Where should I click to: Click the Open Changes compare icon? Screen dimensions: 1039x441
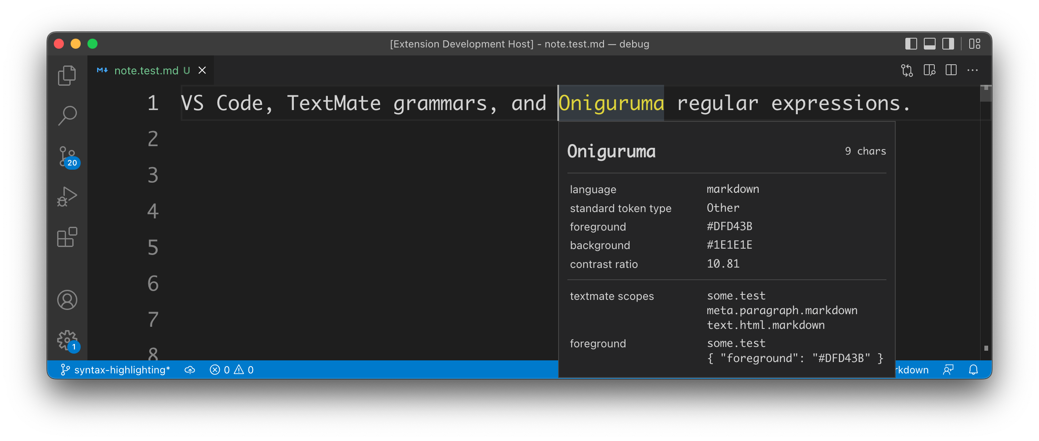click(x=907, y=70)
